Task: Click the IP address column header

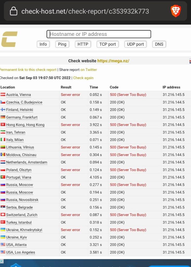Action: point(171,87)
